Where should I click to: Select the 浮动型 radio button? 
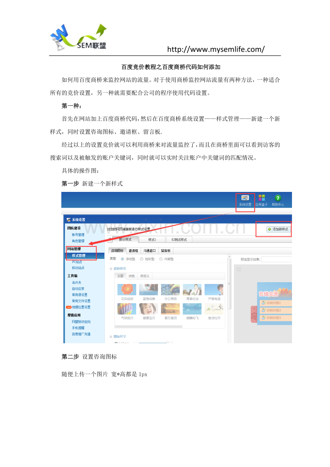point(122,259)
